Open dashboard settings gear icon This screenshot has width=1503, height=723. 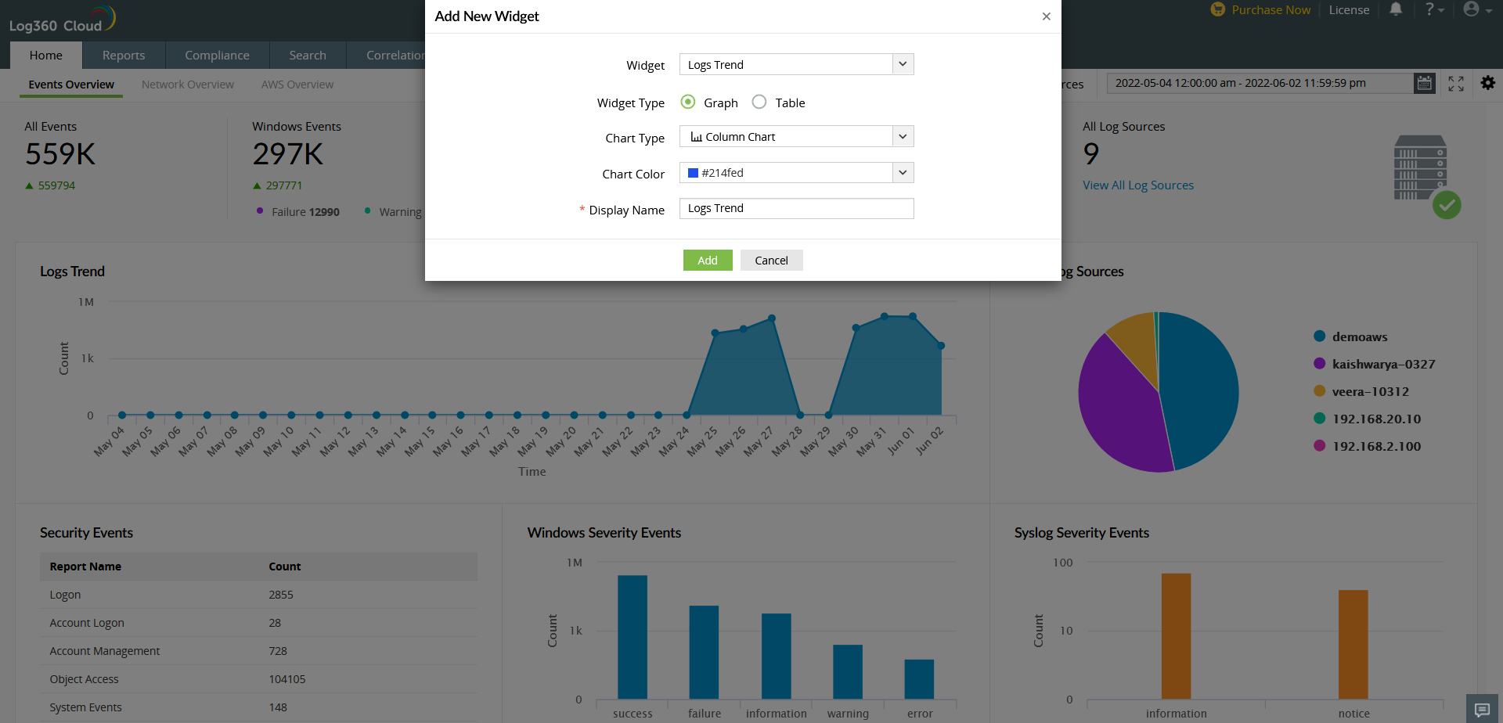click(1488, 83)
